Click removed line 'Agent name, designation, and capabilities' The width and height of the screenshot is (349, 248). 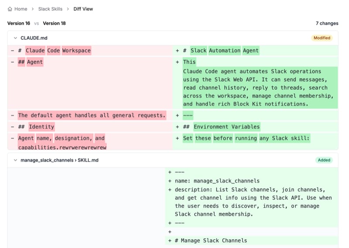tap(90, 141)
